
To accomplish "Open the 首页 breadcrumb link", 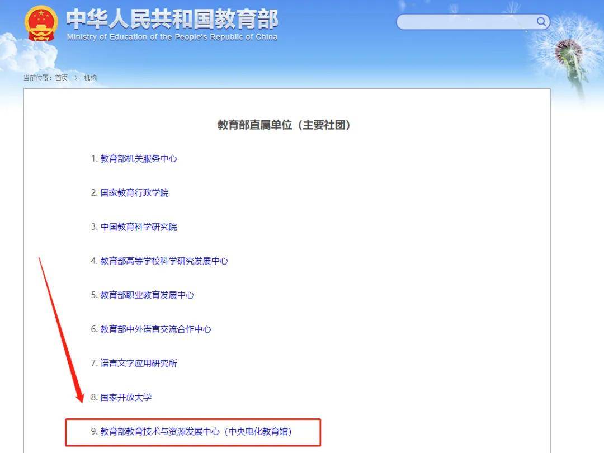I will [62, 78].
